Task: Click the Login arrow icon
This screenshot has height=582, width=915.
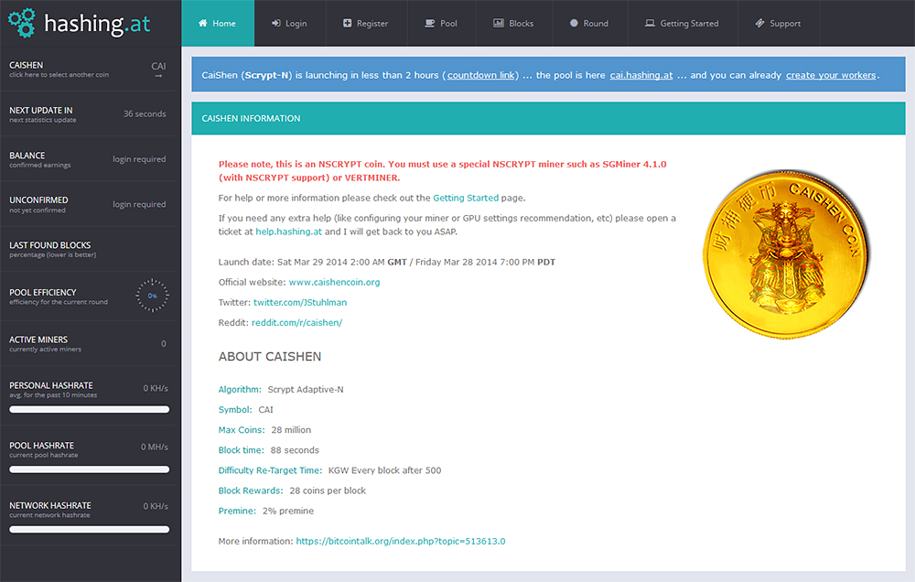Action: tap(275, 24)
